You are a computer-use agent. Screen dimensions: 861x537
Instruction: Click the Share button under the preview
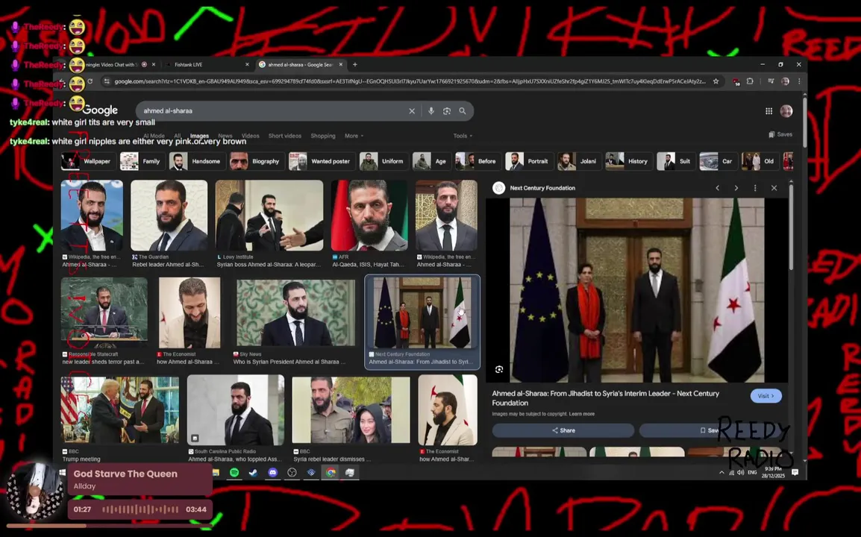click(563, 430)
